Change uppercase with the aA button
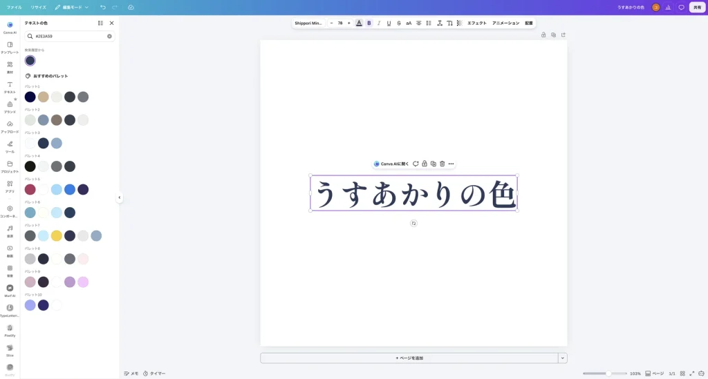This screenshot has width=708, height=379. tap(409, 23)
